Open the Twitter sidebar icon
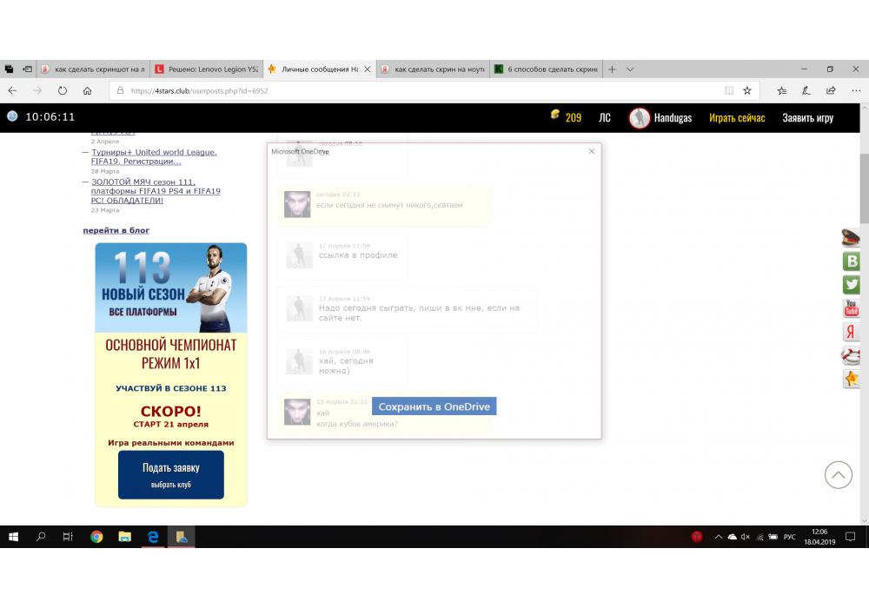This screenshot has height=608, width=869. pos(852,285)
